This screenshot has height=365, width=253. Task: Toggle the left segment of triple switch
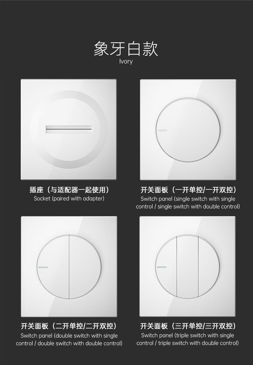click(x=166, y=267)
